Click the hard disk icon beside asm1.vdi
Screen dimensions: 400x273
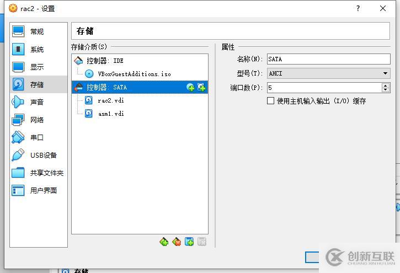tap(88, 114)
